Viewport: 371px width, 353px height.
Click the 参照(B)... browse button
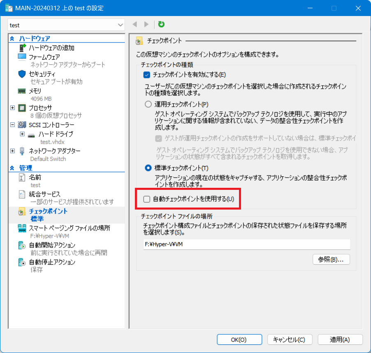pyautogui.click(x=331, y=259)
